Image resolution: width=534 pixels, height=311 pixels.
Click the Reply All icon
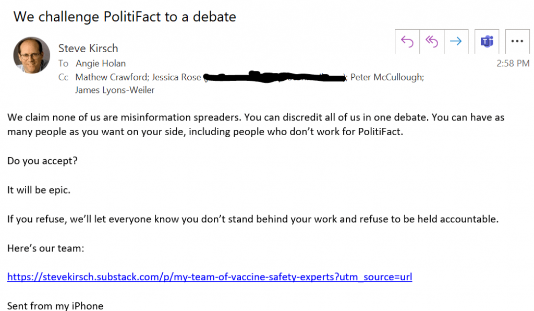point(431,41)
